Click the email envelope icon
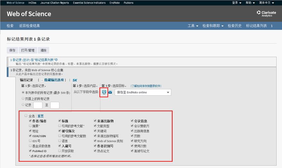282x168 pixels. click(110, 92)
